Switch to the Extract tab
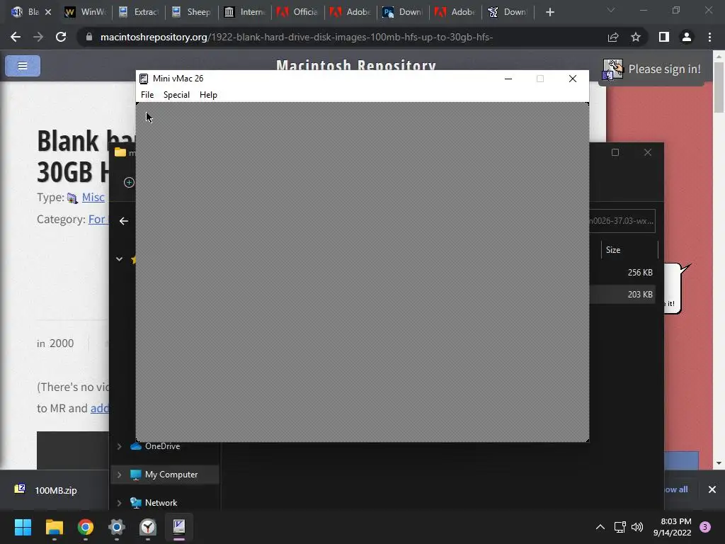725x544 pixels. coord(139,12)
